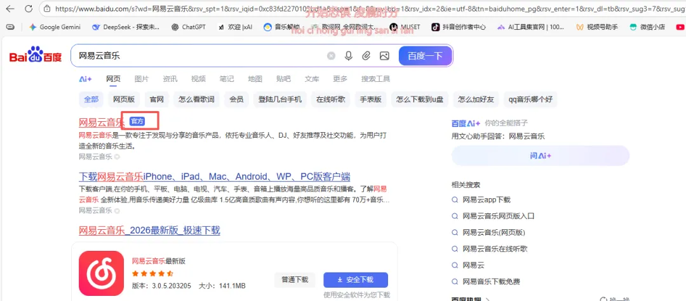Open the AI工具集官网 bookmark
The width and height of the screenshot is (686, 301).
[530, 27]
